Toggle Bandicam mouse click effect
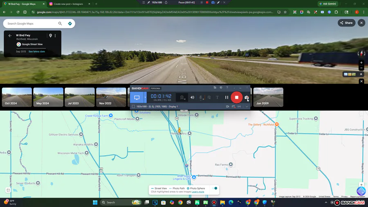Screen dimensions: 368x207 pos(209,97)
